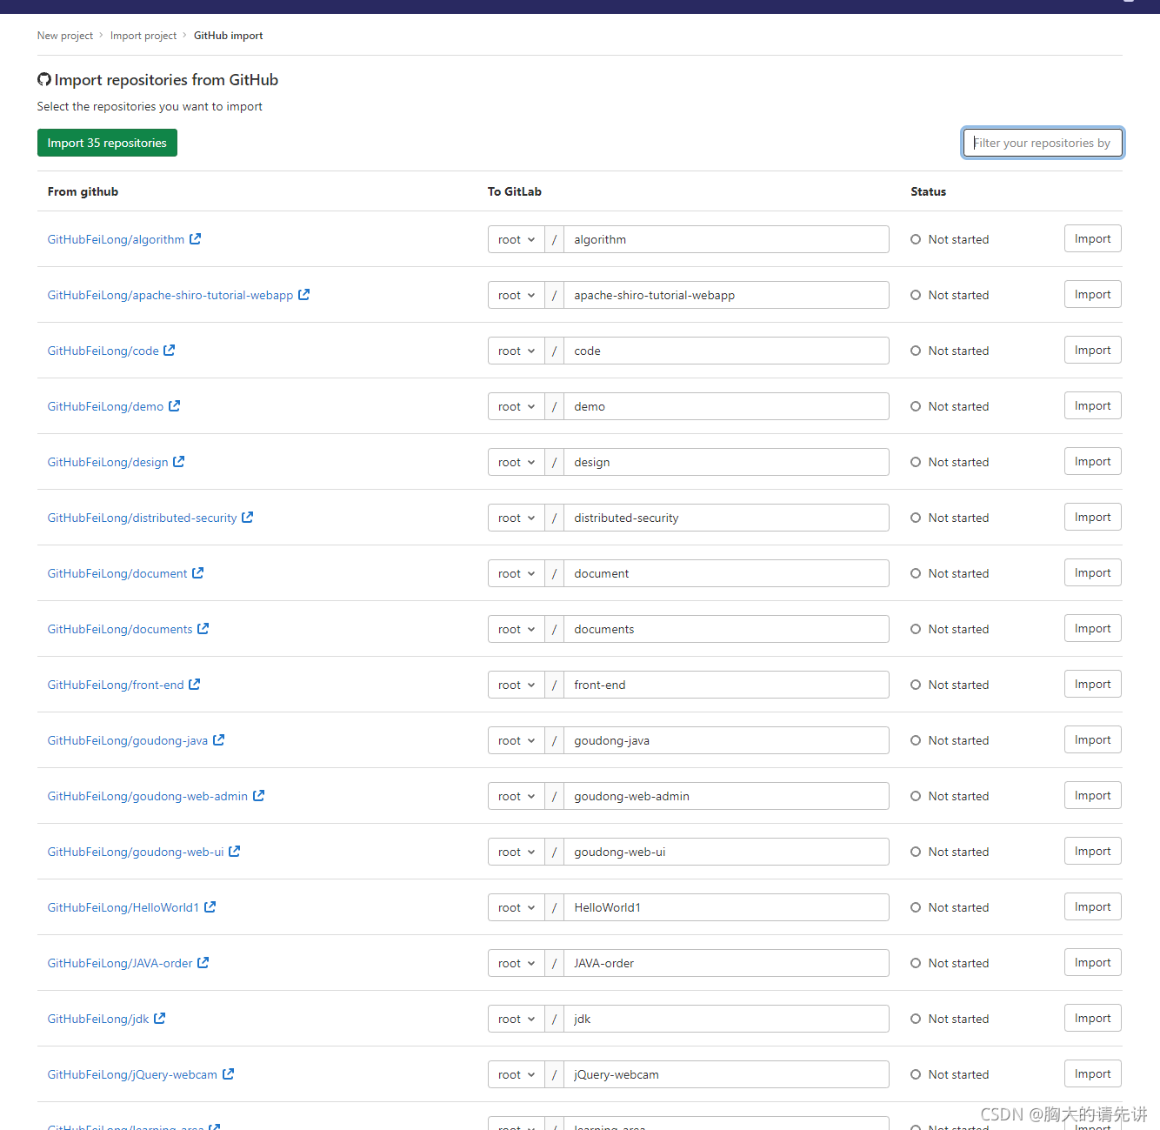The image size is (1160, 1130).
Task: Click external link icon for goudong-web-ui repo
Action: (235, 851)
